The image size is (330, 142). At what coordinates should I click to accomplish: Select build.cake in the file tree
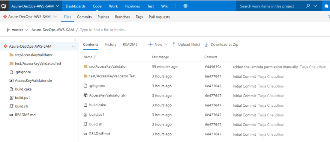tap(23, 89)
